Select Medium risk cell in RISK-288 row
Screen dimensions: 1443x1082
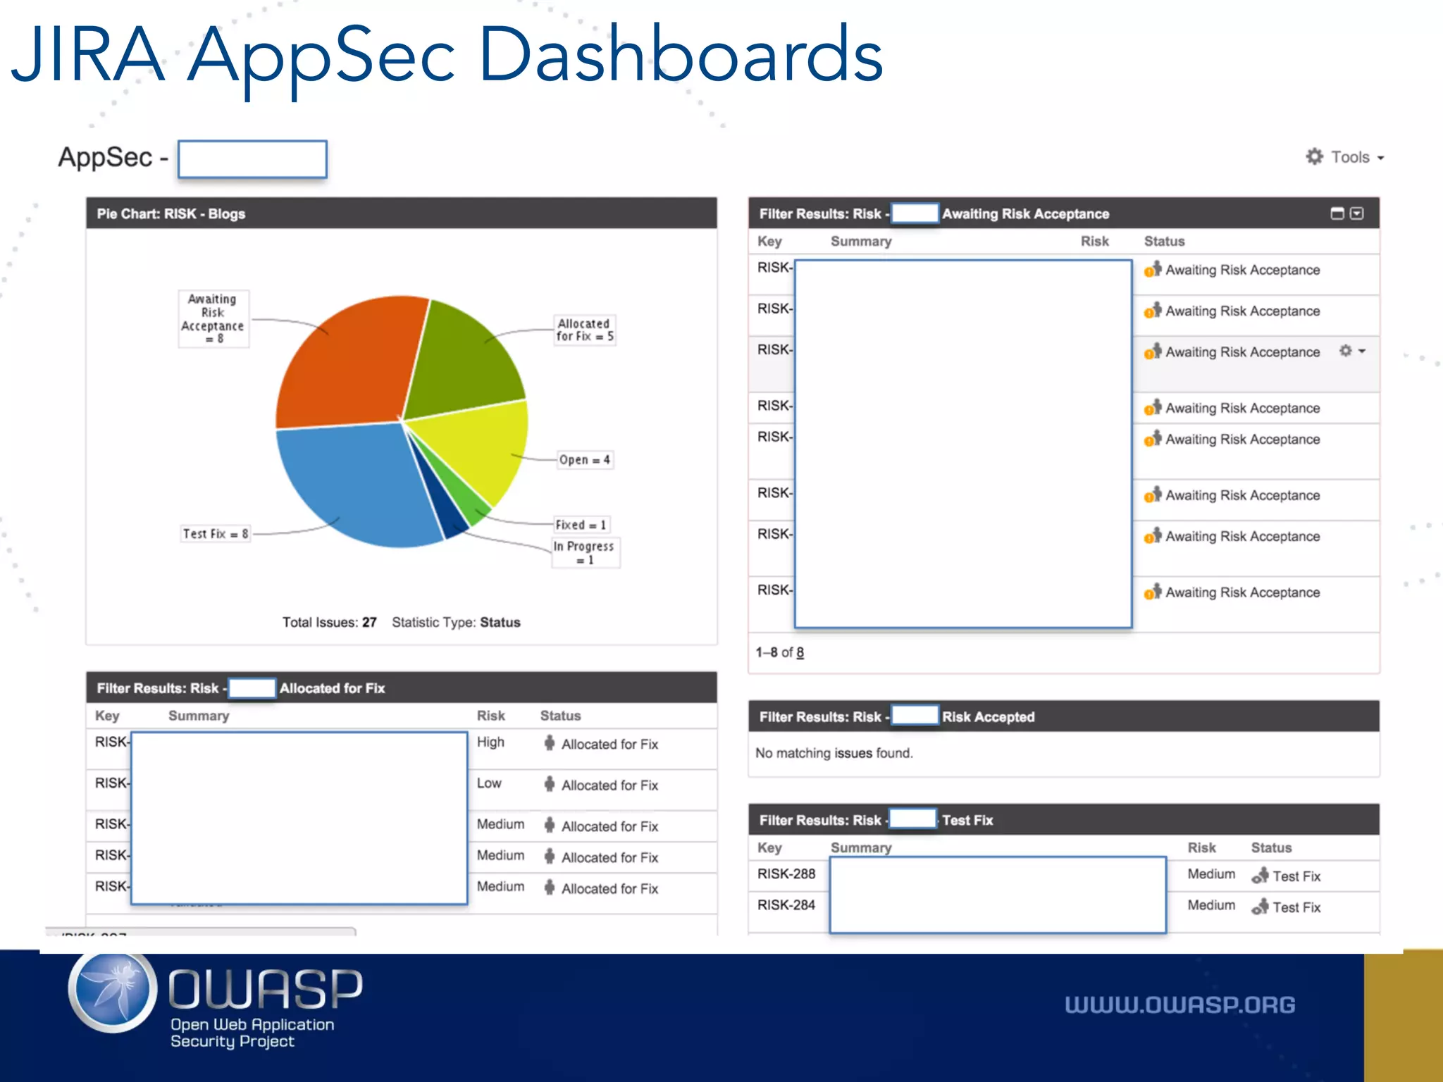1211,873
